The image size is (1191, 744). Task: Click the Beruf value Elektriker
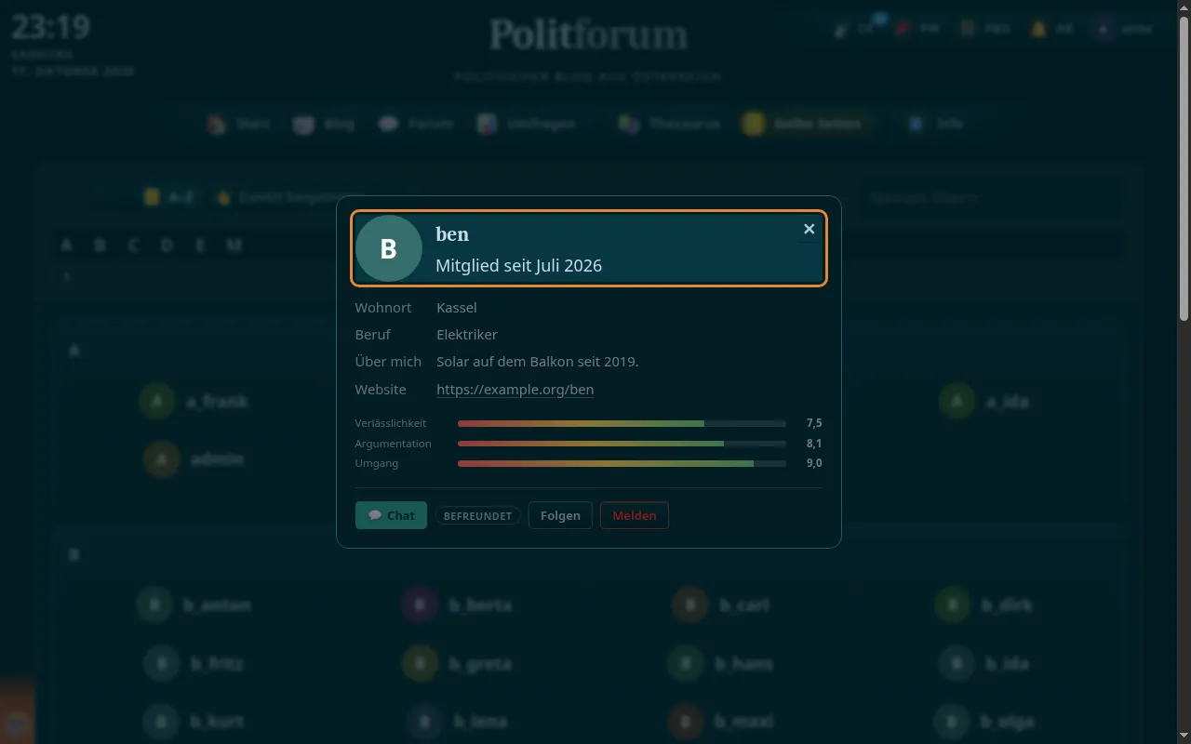(467, 334)
